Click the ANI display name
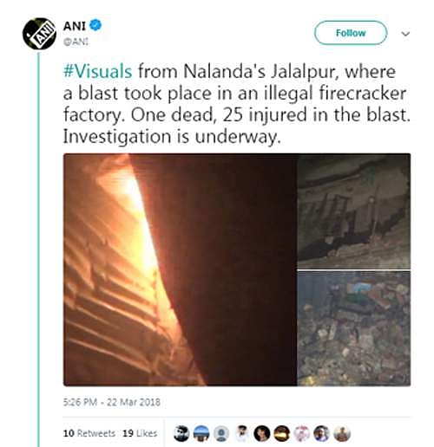The image size is (434, 447). 75,26
